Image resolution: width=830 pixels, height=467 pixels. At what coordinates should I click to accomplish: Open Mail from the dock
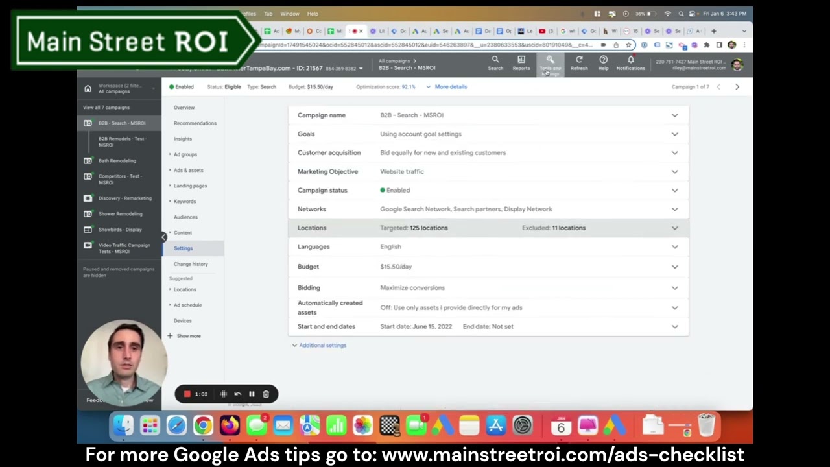283,425
